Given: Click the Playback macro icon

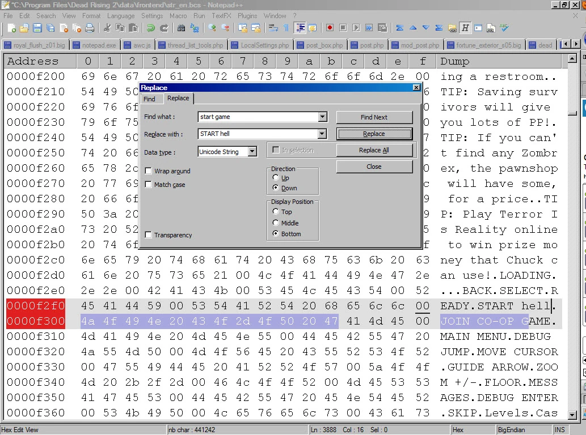Looking at the screenshot, I should pyautogui.click(x=356, y=28).
